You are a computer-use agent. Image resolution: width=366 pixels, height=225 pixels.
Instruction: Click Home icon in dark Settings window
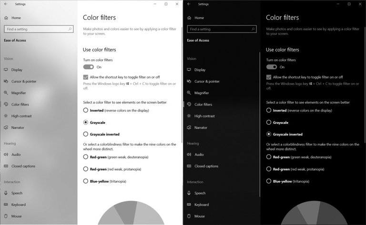click(189, 18)
